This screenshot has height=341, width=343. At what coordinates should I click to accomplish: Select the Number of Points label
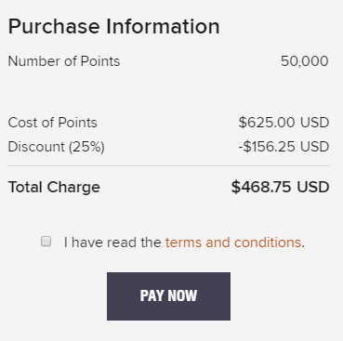(64, 61)
